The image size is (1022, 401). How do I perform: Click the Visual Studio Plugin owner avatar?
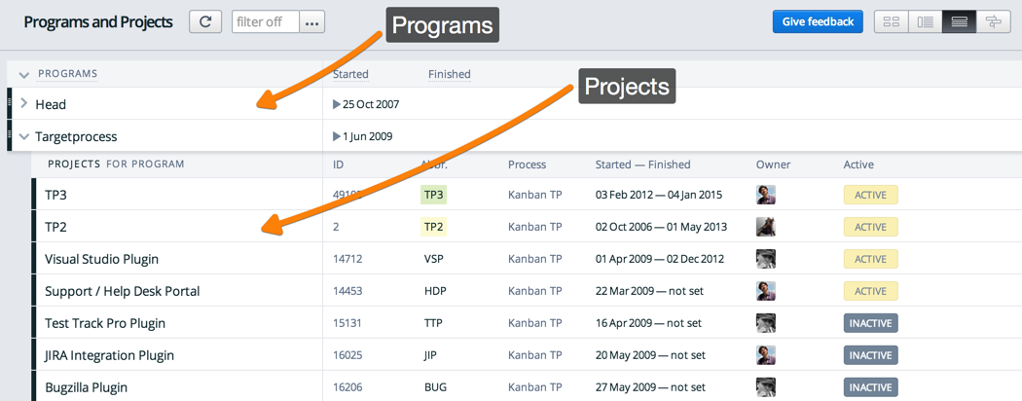766,259
